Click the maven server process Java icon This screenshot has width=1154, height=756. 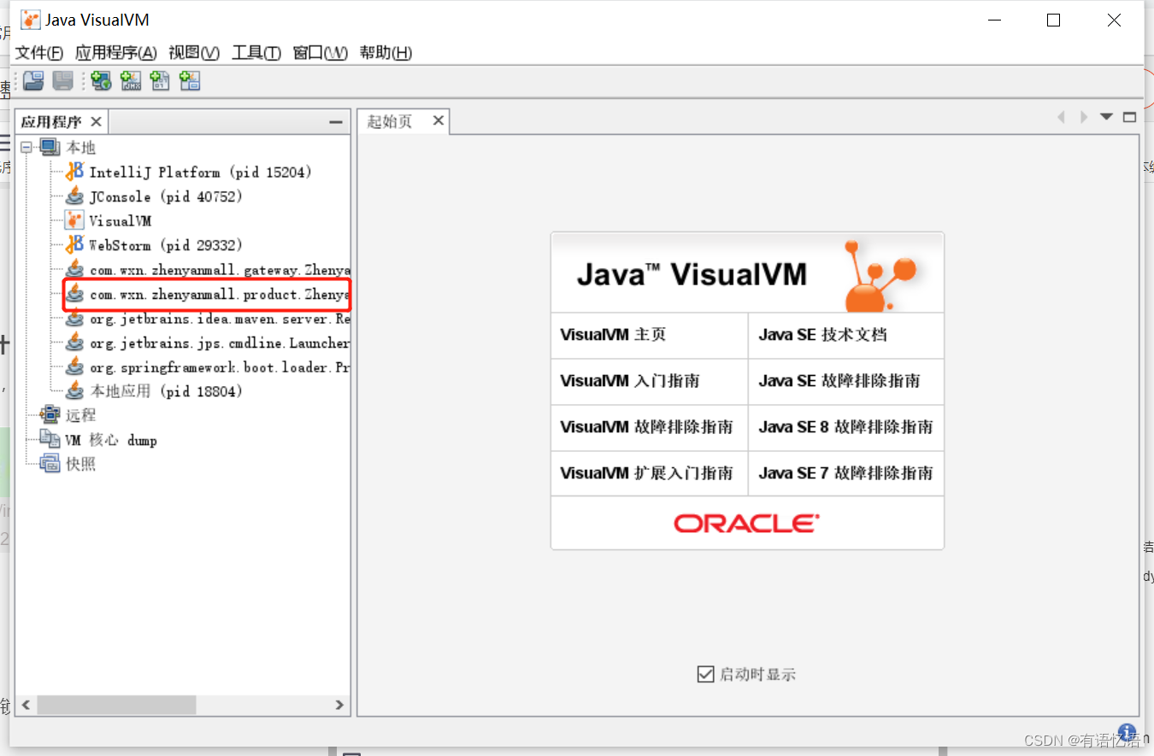tap(75, 318)
